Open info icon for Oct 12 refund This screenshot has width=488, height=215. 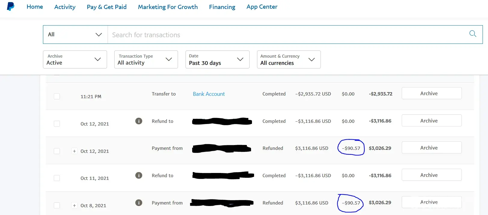click(139, 121)
